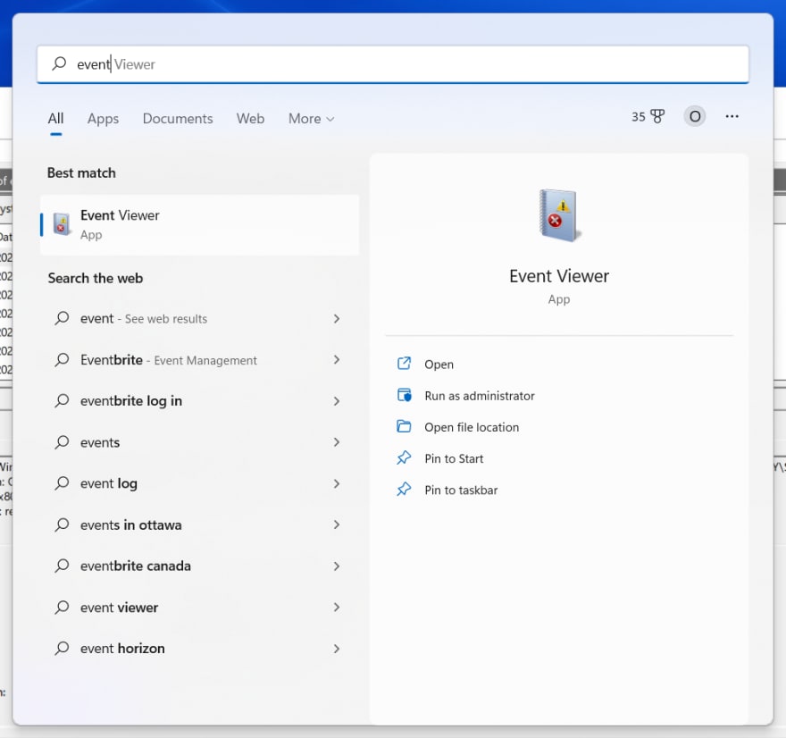Click the Pin to taskbar pin icon
Viewport: 786px width, 738px height.
pyautogui.click(x=404, y=490)
